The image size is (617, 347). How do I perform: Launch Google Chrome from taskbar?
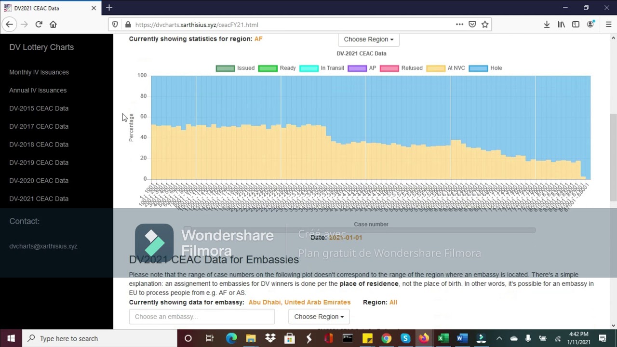[386, 338]
